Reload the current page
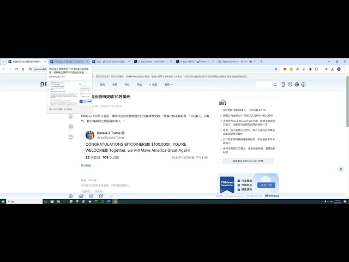The image size is (349, 262). tap(16, 69)
